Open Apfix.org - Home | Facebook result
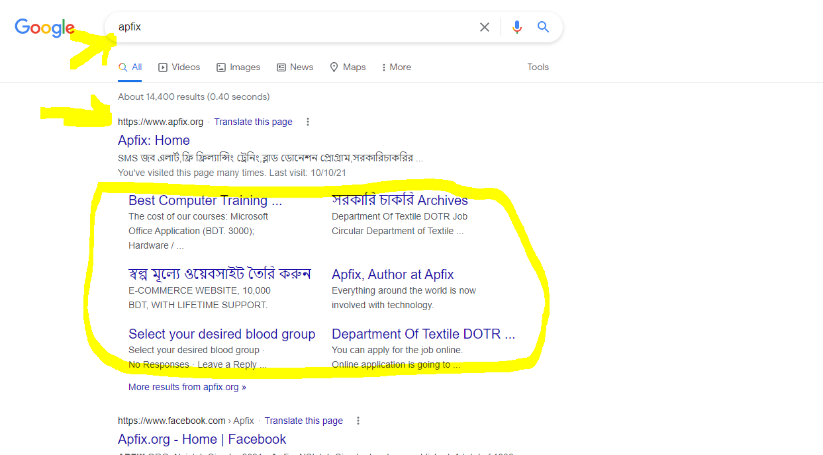823x455 pixels. [202, 439]
